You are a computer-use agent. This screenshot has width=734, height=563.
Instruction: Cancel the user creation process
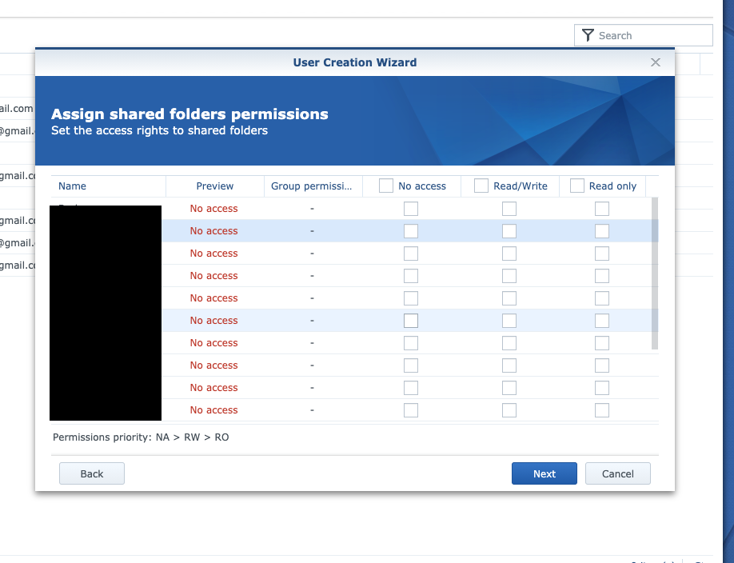point(617,473)
